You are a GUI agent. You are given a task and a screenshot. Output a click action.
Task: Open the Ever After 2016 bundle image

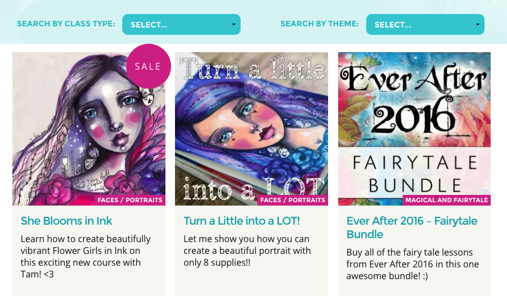414,129
